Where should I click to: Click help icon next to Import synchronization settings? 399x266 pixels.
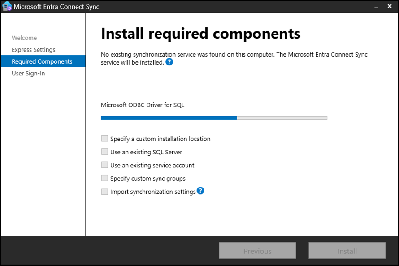[x=200, y=191]
